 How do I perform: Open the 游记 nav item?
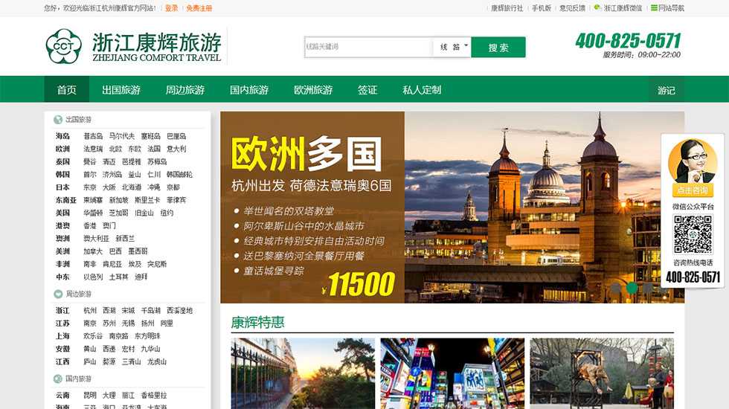pos(667,90)
